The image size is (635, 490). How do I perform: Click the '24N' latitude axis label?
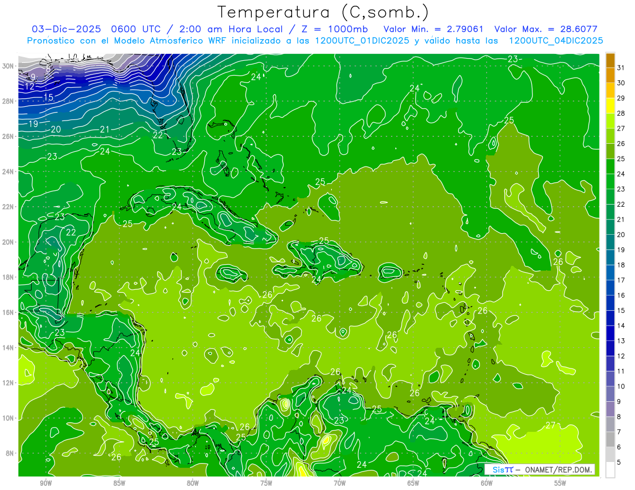coord(8,172)
